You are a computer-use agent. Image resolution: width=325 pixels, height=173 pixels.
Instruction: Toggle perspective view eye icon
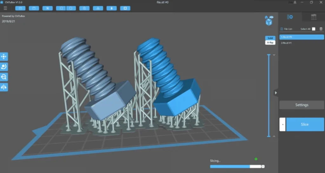point(272,17)
